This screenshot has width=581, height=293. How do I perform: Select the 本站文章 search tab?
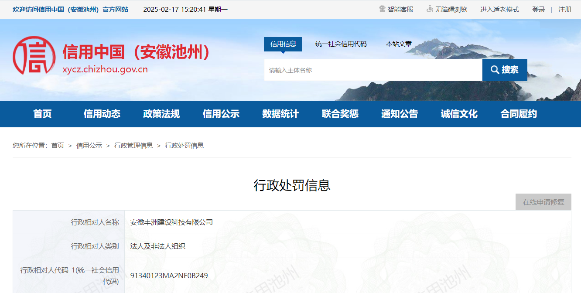coord(399,44)
